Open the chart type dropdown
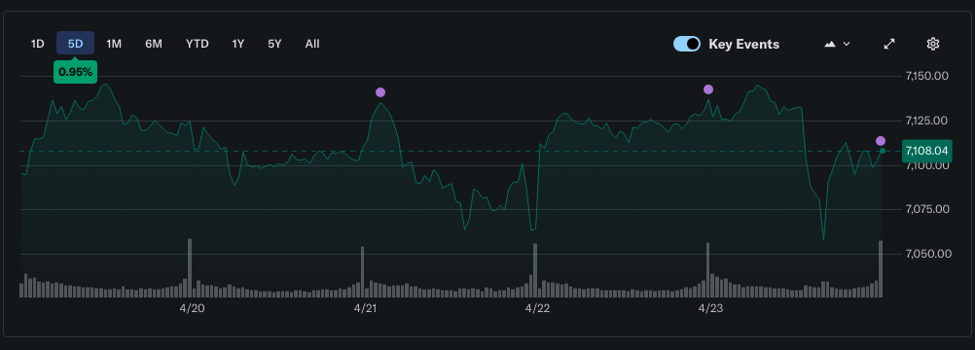This screenshot has width=975, height=350. click(837, 44)
